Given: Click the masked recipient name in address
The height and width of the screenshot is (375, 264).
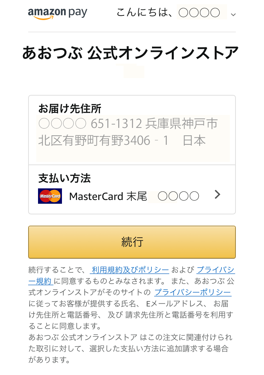Looking at the screenshot, I should [62, 123].
